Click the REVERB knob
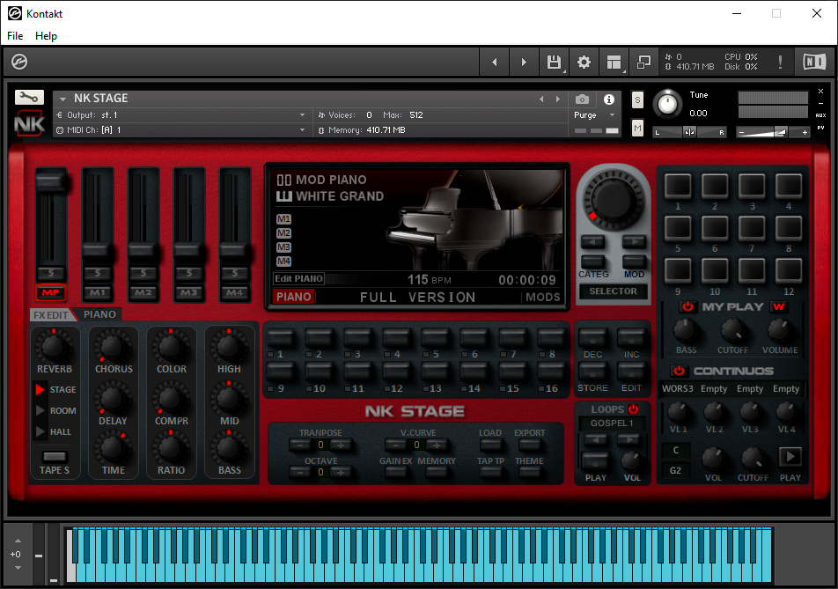 pos(54,346)
